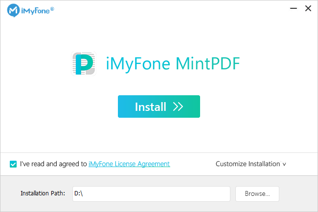Screen dimensions: 318x212
Task: Click the word Install on the gradient button
Action: pos(151,106)
